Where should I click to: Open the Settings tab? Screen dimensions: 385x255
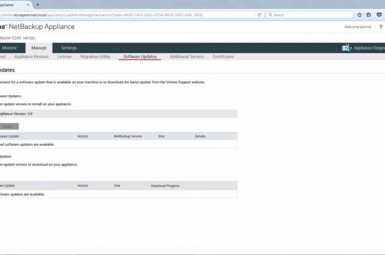(x=69, y=48)
